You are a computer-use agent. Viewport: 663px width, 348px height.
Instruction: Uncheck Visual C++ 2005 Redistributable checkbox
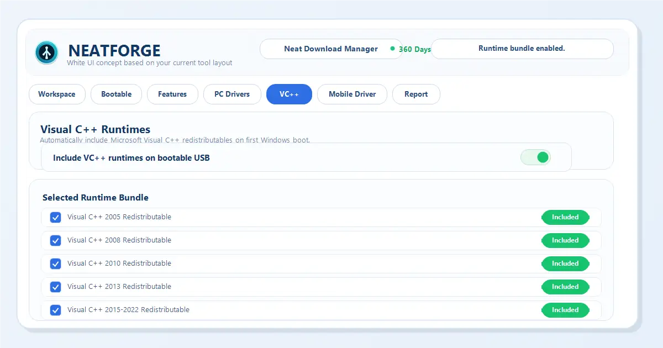[55, 217]
